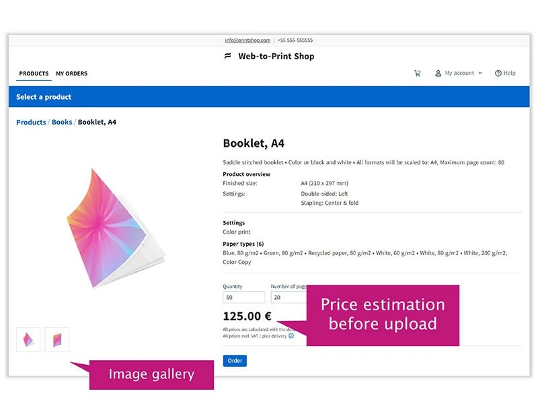Click the Quantity input field
This screenshot has width=538, height=404.
coord(243,298)
